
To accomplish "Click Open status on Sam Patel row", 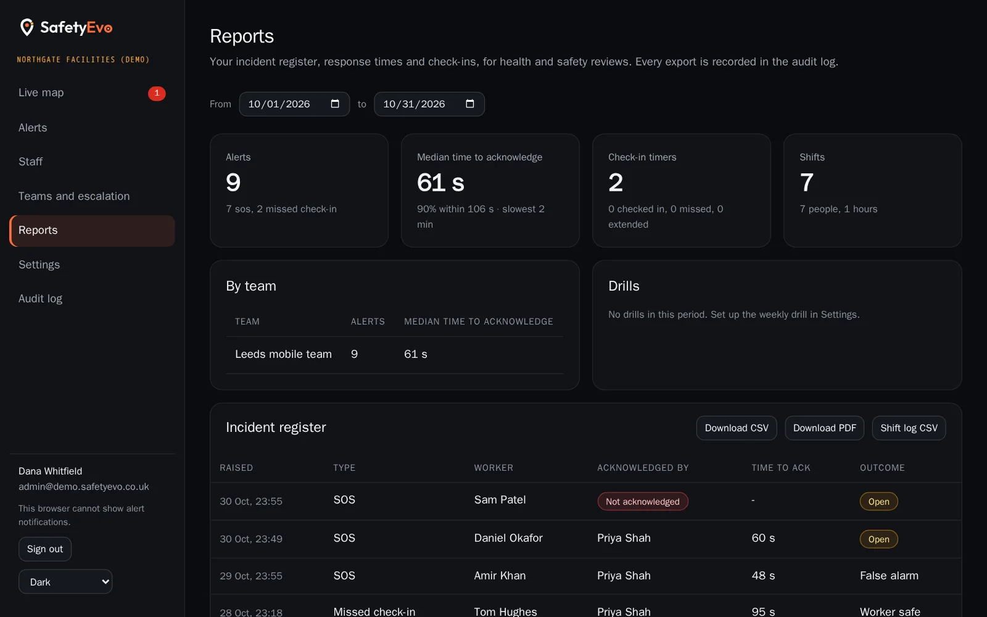I will (x=878, y=502).
